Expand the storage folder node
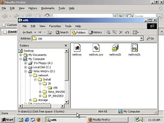The image size is (164, 123). click(x=30, y=100)
